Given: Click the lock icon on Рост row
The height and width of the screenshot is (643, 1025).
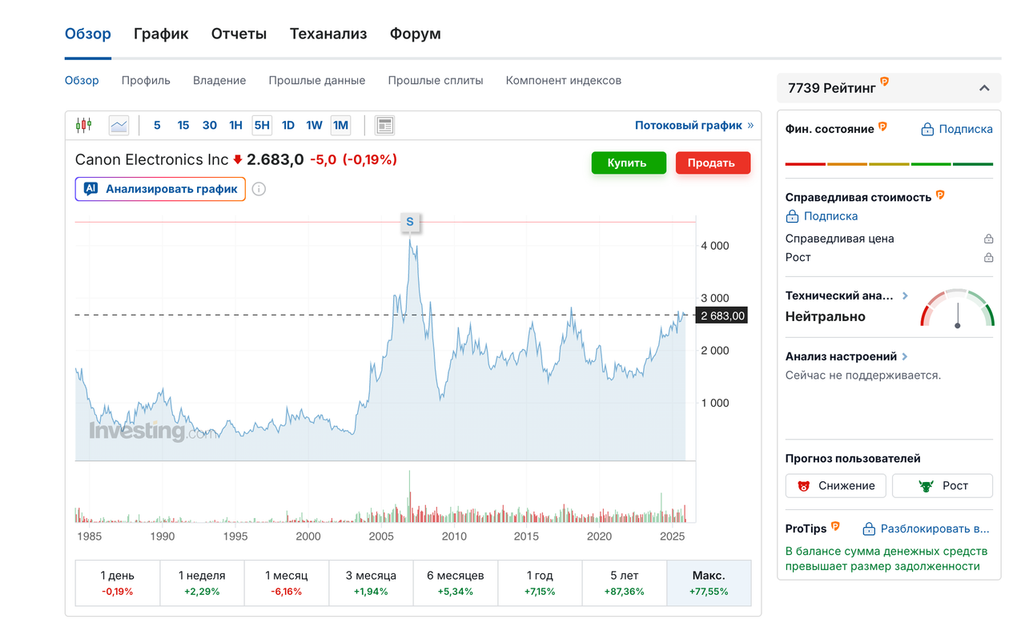Looking at the screenshot, I should [988, 257].
